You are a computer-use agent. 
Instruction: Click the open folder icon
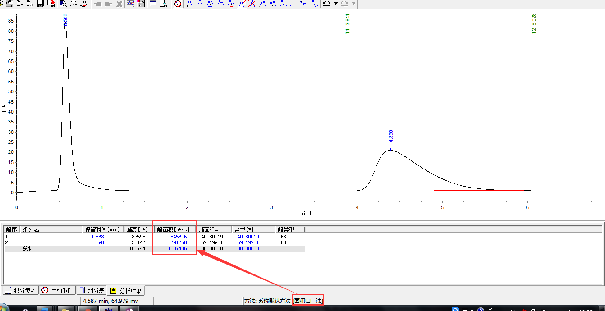[9, 4]
